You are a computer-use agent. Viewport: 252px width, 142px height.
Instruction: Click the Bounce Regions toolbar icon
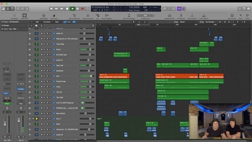pos(107,15)
